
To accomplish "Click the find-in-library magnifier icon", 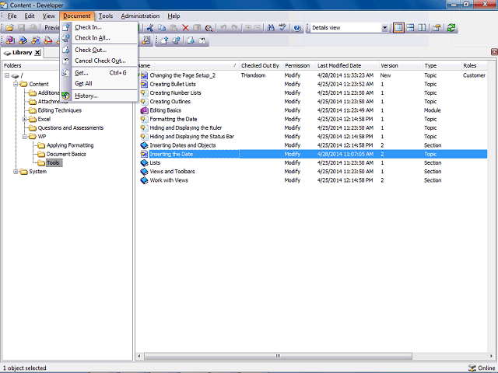I will pyautogui.click(x=209, y=28).
